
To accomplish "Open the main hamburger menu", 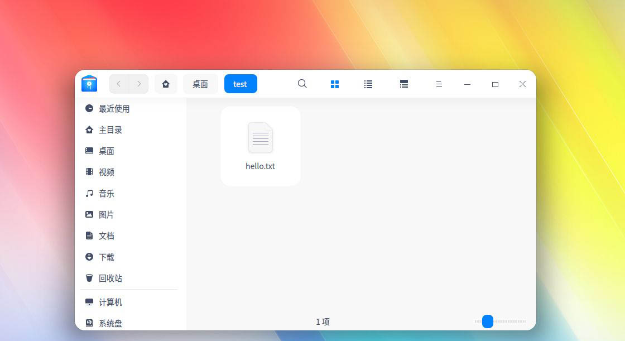I will [x=439, y=84].
